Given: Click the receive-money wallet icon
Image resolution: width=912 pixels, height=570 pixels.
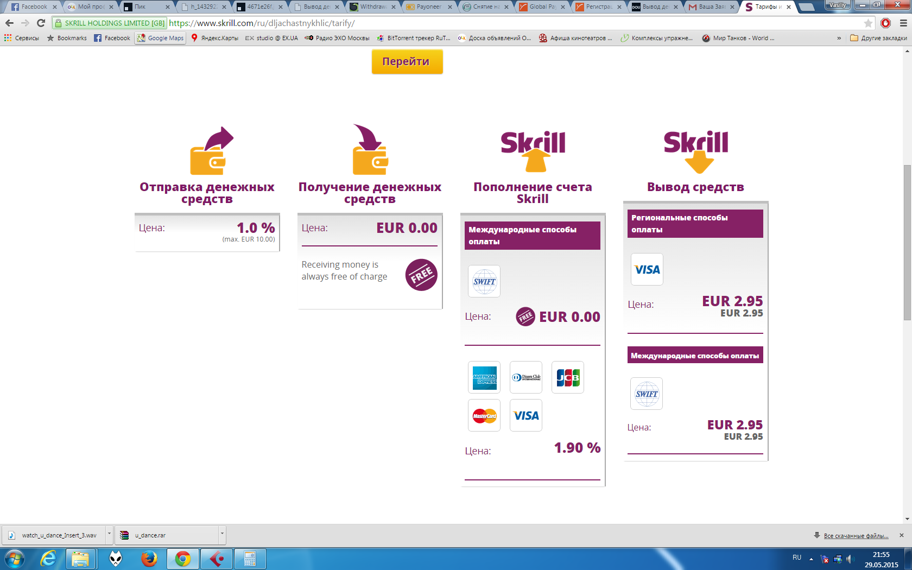Looking at the screenshot, I should [x=371, y=149].
